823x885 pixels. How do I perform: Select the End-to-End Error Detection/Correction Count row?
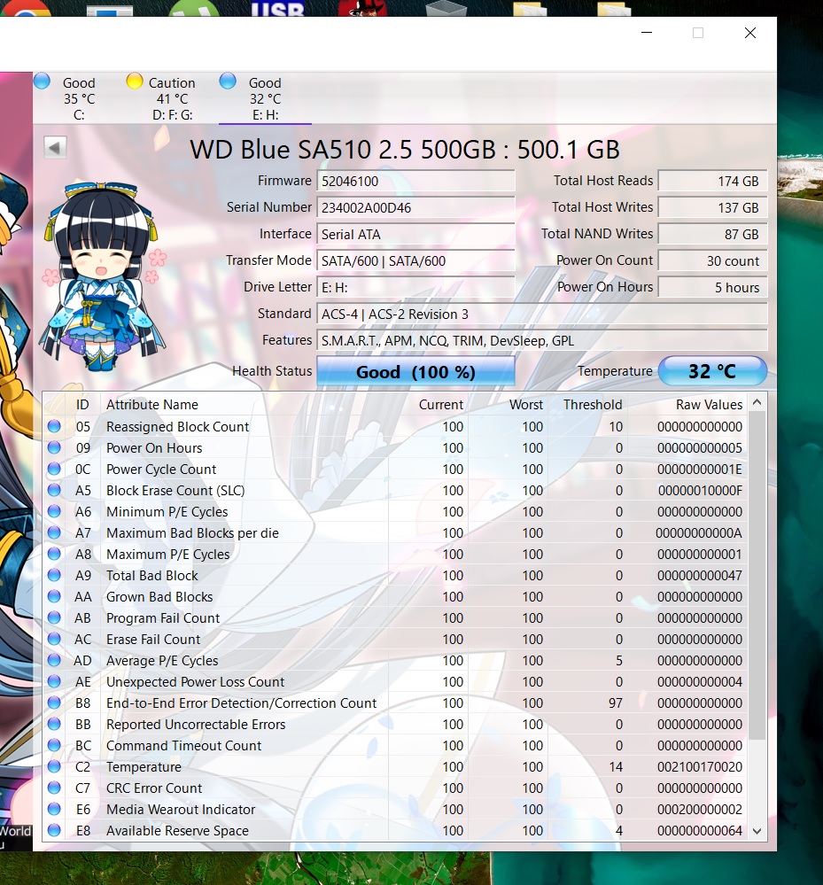396,703
